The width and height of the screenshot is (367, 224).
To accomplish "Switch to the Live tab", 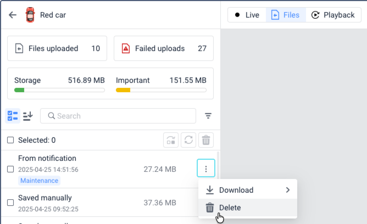I will 247,15.
